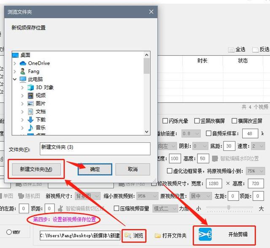This screenshot has width=270, height=248.
Task: Expand the Fang tree node
Action: 15,71
